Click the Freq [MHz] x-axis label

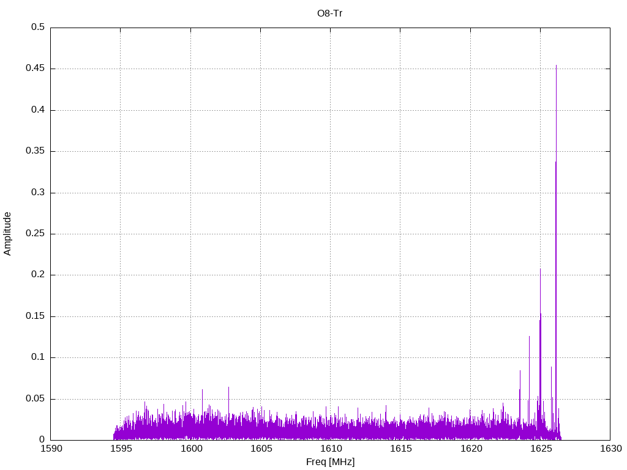click(330, 462)
